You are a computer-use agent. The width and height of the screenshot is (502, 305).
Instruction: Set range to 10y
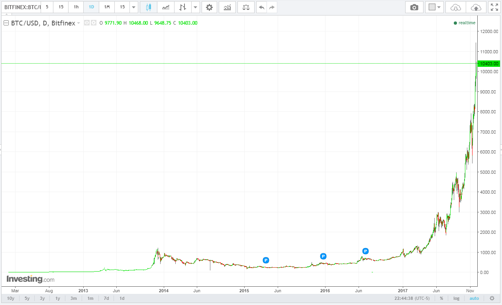(x=11, y=298)
